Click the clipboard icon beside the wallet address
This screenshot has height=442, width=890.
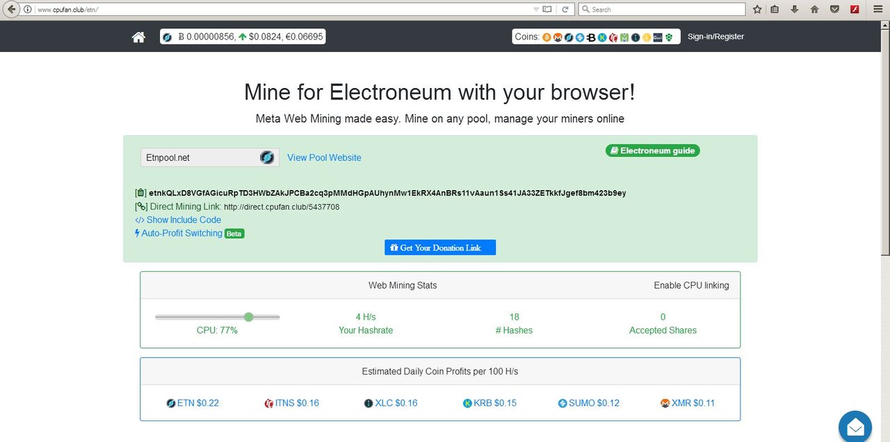point(139,192)
